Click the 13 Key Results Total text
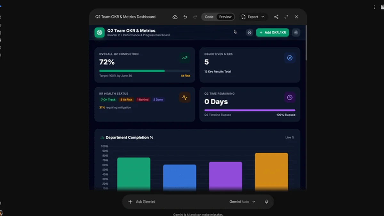384x216 pixels. pyautogui.click(x=218, y=72)
